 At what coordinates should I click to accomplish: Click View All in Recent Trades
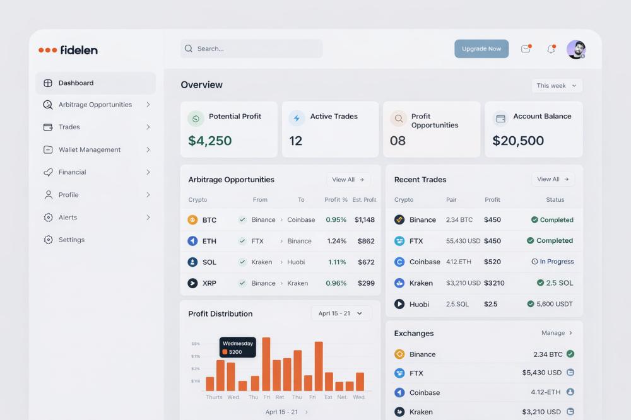coord(553,179)
